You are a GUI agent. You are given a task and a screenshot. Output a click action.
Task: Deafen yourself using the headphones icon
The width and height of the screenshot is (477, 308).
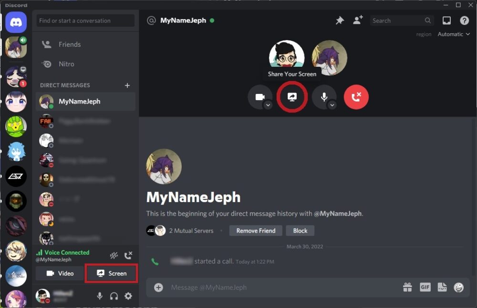113,296
